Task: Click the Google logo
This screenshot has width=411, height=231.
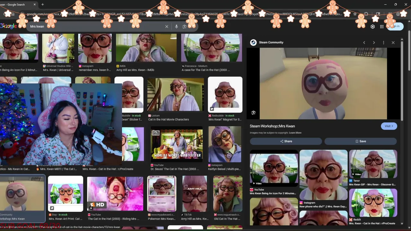Action: (8, 26)
